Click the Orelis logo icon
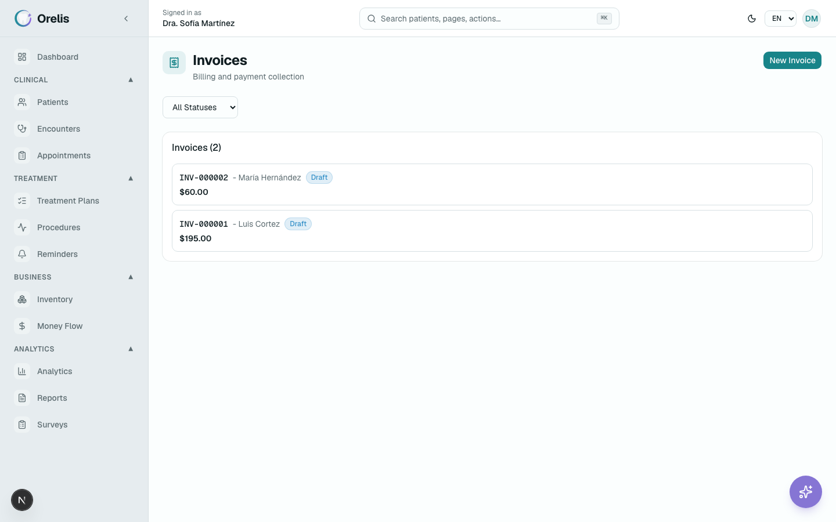Image resolution: width=836 pixels, height=522 pixels. point(23,19)
